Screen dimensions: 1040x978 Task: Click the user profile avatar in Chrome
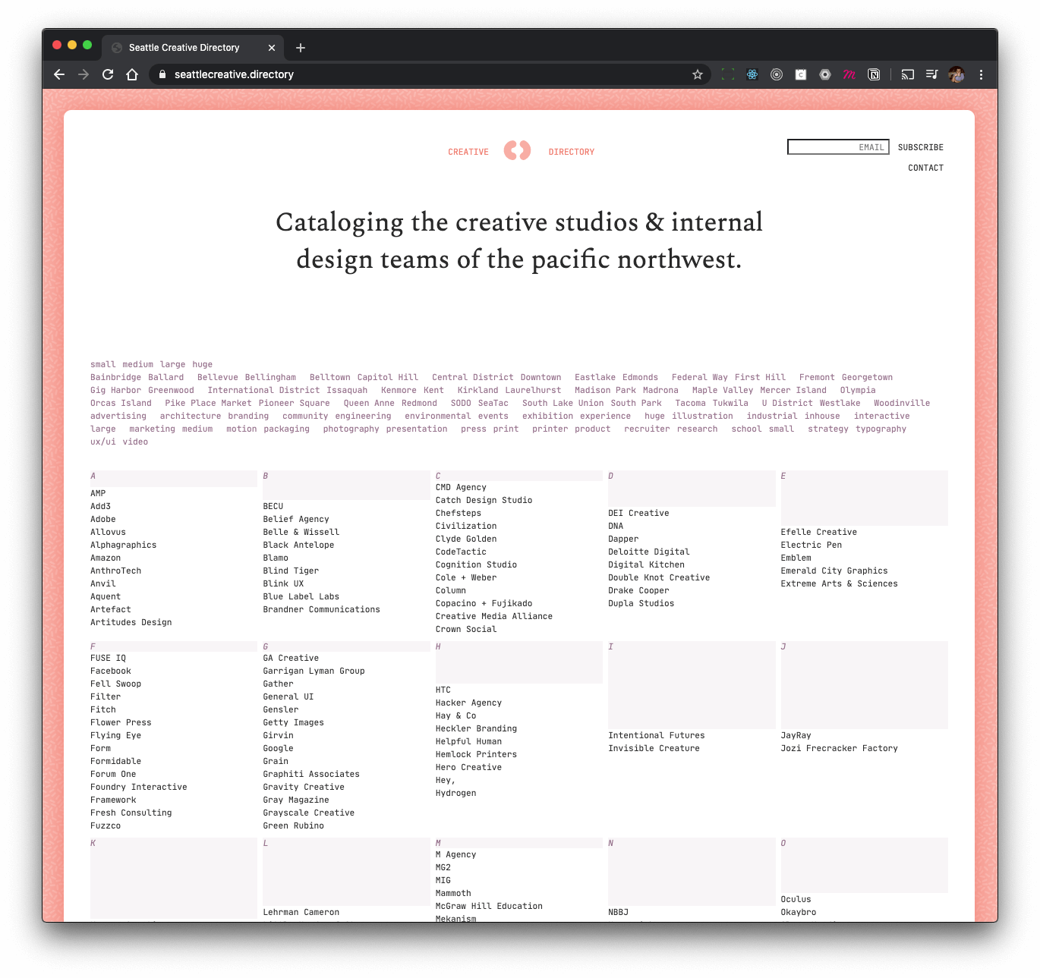coord(956,74)
